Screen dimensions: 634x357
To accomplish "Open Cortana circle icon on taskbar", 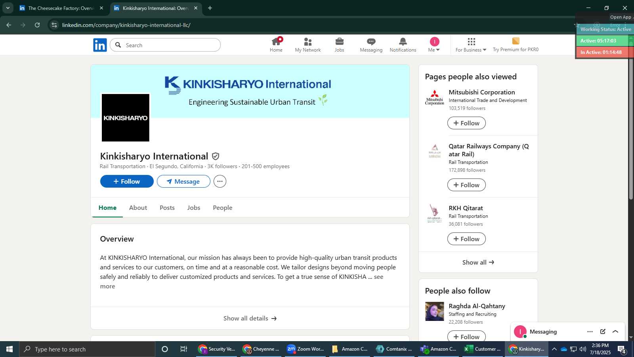I will [165, 349].
